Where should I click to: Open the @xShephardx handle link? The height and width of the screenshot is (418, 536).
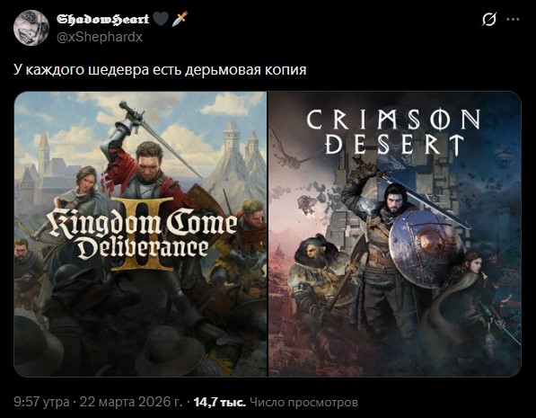pyautogui.click(x=100, y=37)
